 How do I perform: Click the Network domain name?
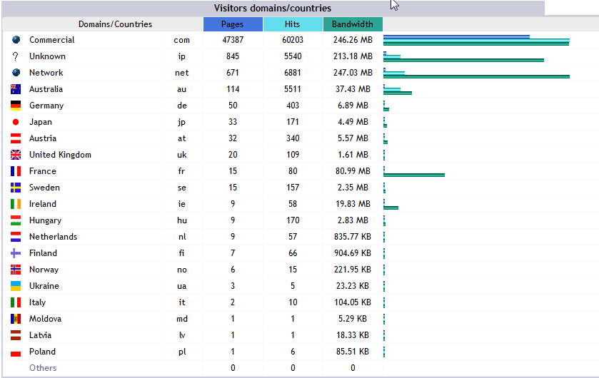(x=46, y=73)
